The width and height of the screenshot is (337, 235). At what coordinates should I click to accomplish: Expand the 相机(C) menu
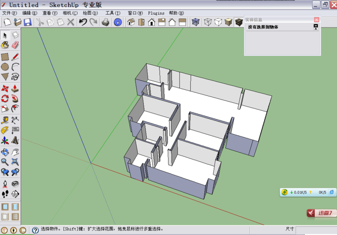coord(70,13)
